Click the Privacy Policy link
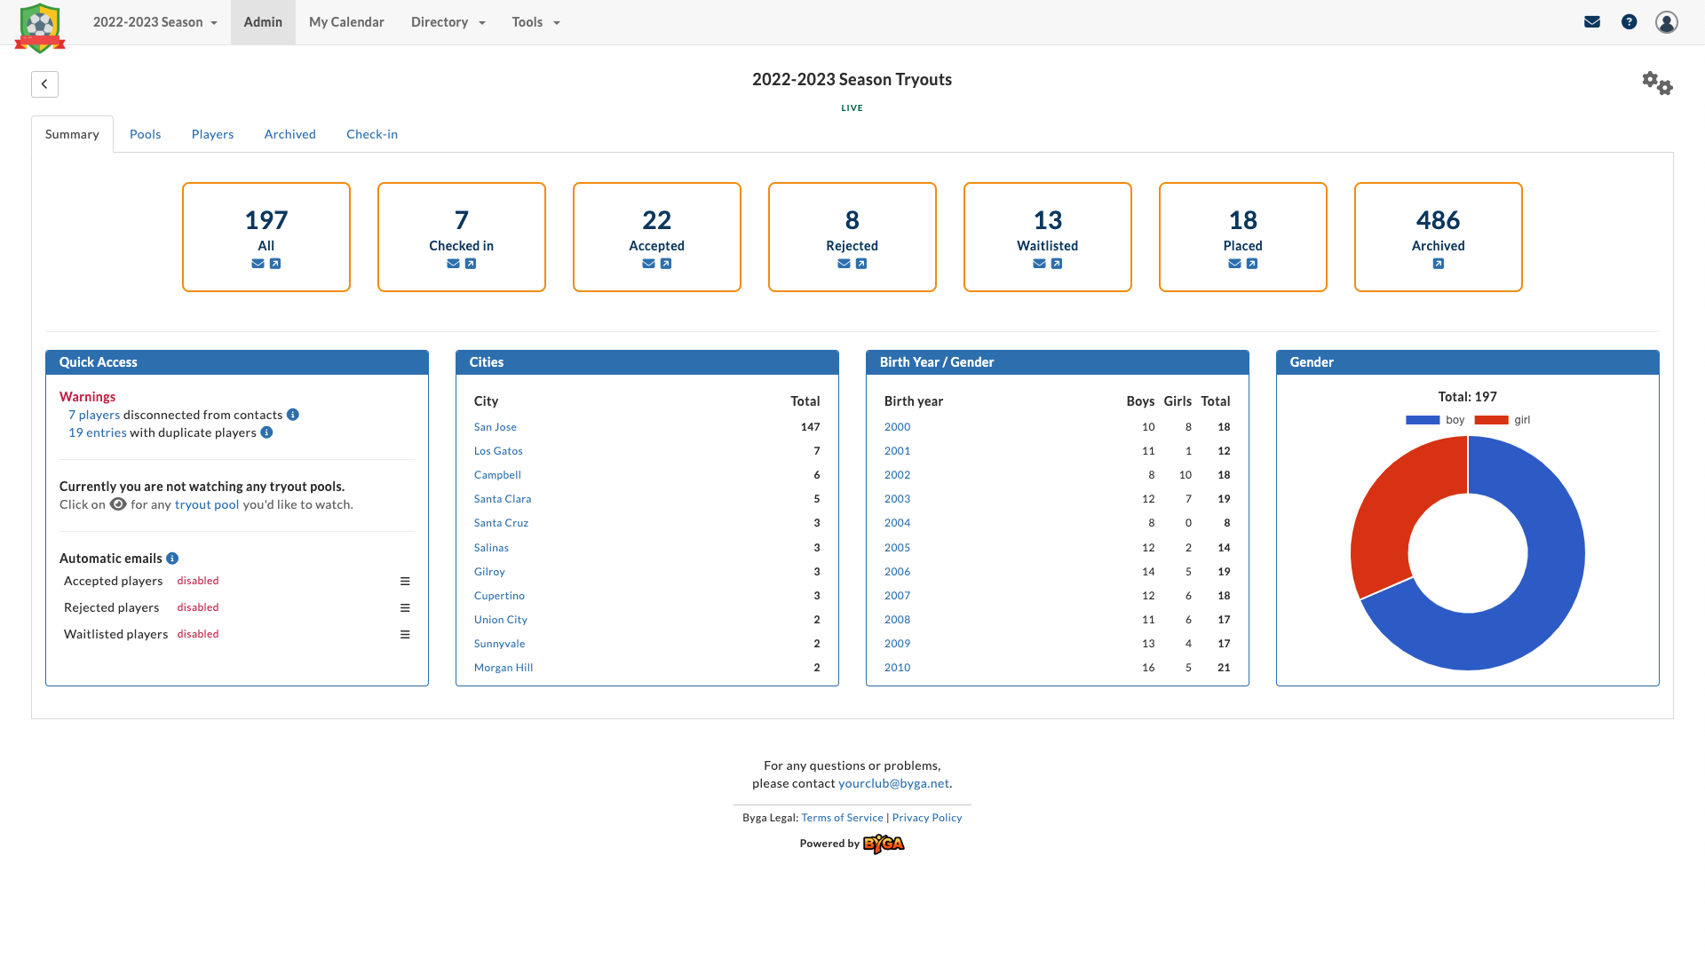Screen dimensions: 1705x959 [x=927, y=817]
